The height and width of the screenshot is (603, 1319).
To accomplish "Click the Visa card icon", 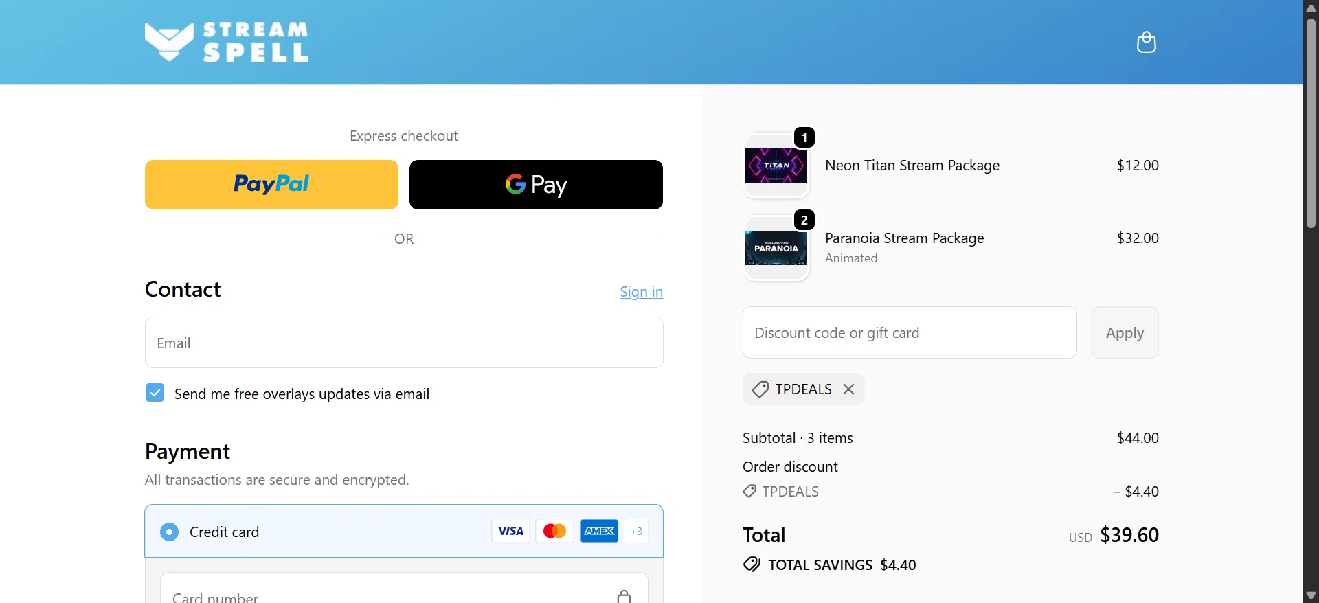I will click(510, 531).
